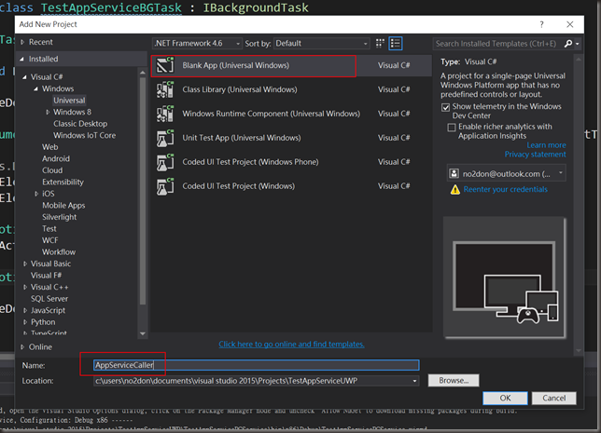This screenshot has height=433, width=601.
Task: Select the Android category
Action: click(56, 158)
